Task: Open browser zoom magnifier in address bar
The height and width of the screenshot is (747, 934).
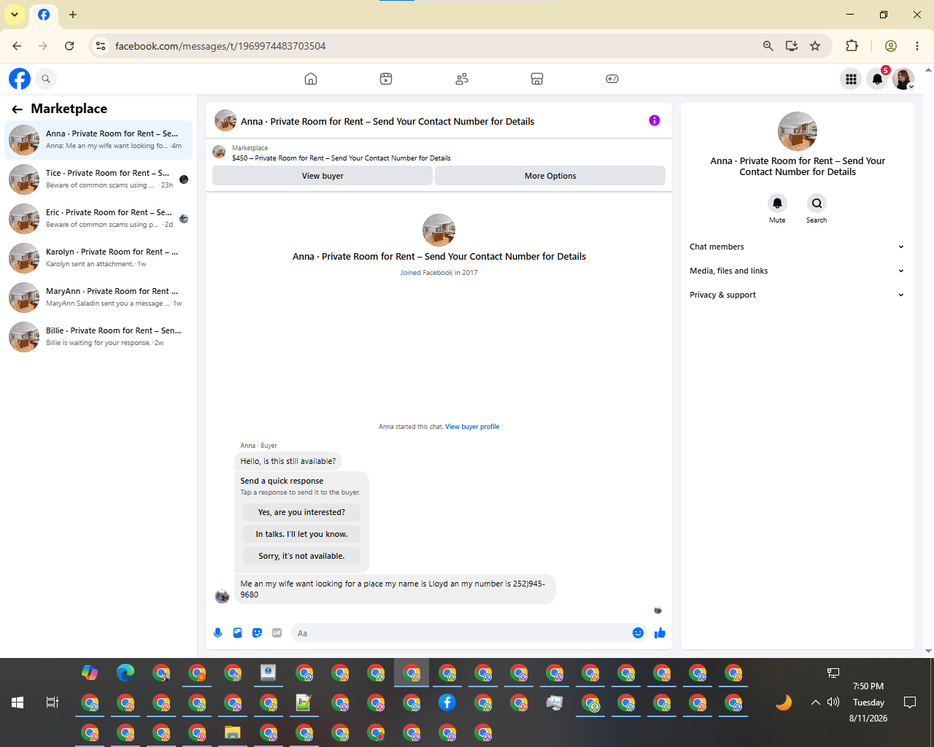Action: tap(768, 46)
